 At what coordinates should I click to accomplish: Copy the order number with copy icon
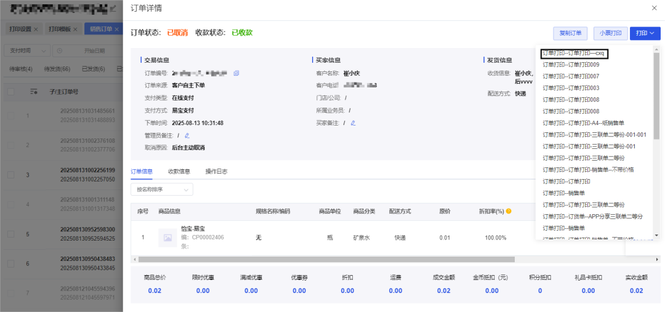[236, 73]
